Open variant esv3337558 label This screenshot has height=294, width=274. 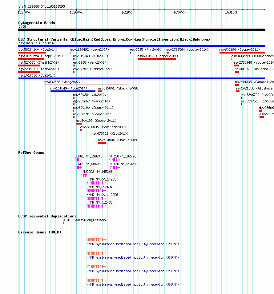point(257,101)
